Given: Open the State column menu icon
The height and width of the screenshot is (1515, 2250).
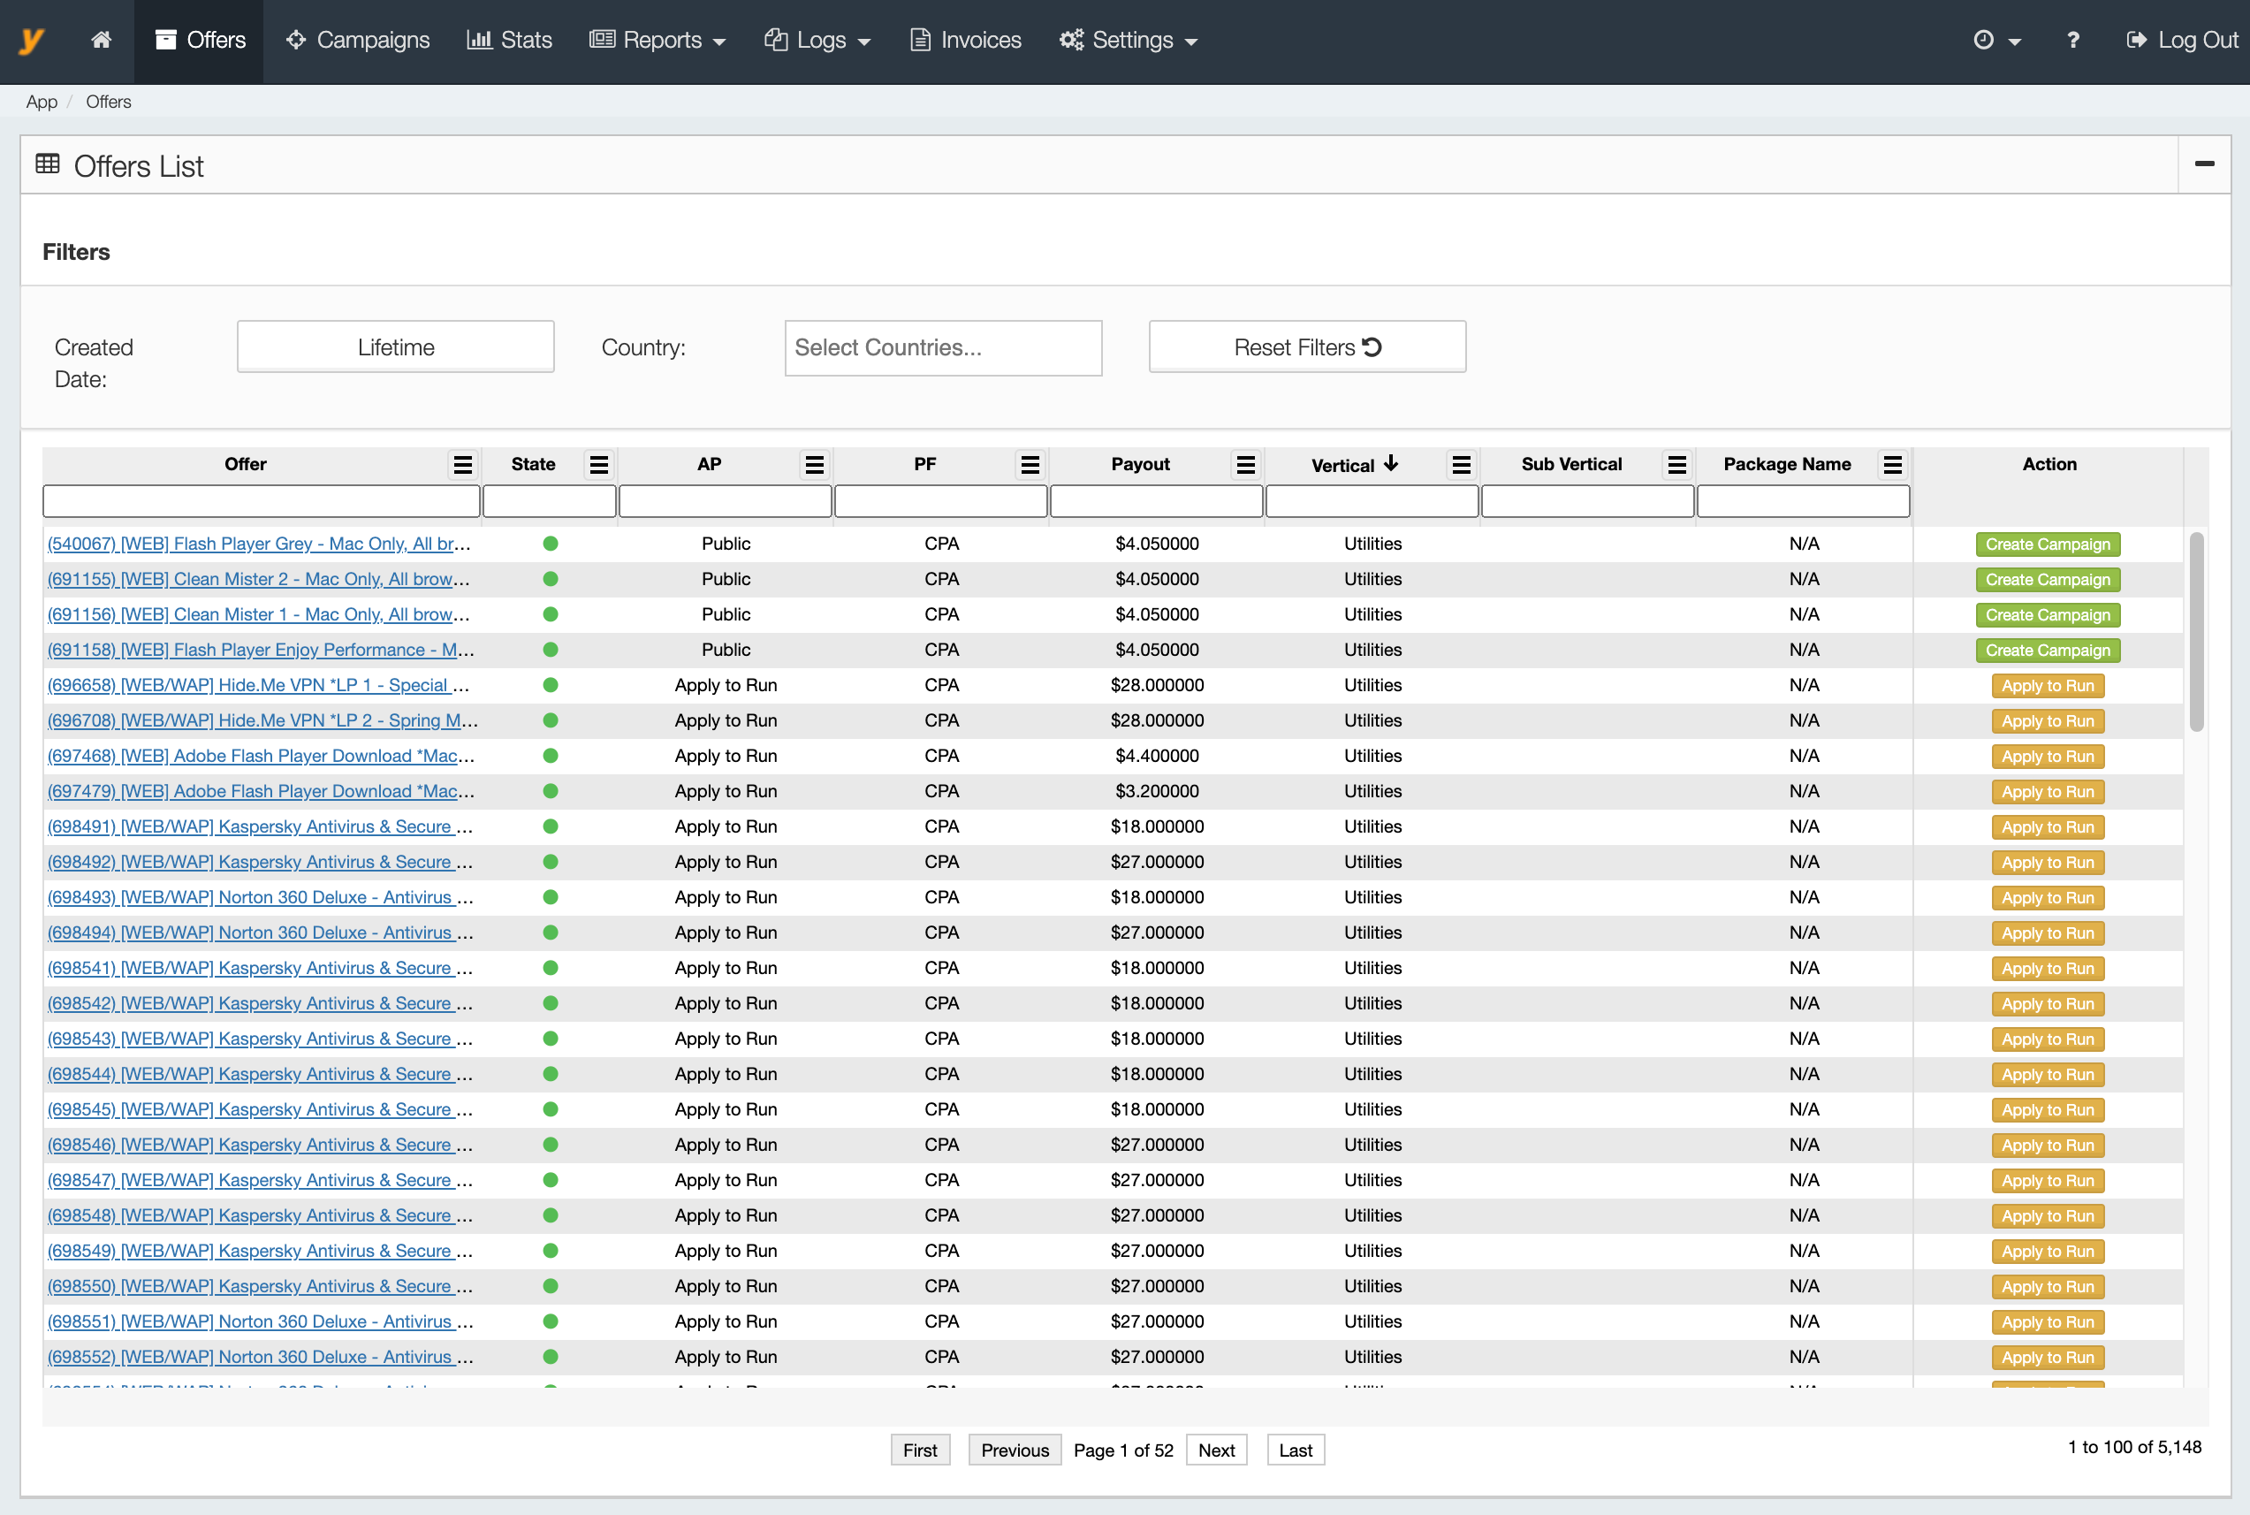Looking at the screenshot, I should pos(599,465).
